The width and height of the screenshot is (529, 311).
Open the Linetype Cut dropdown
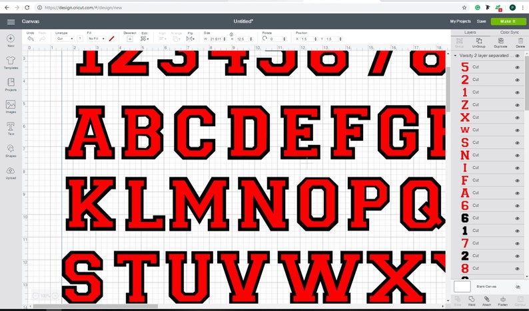[x=65, y=39]
